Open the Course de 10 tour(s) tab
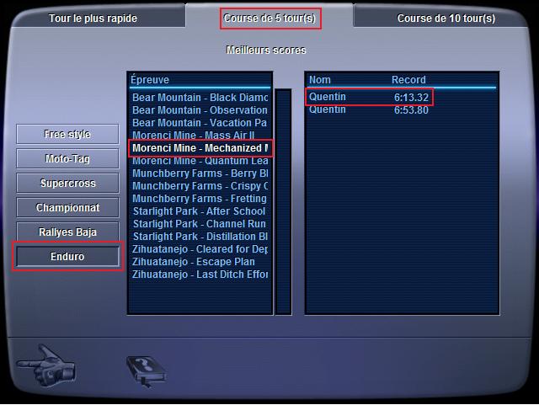The image size is (539, 405). coord(446,19)
